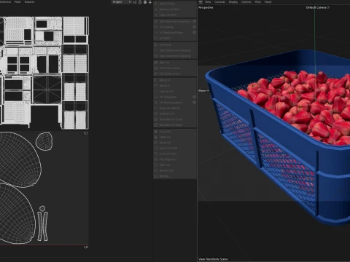The height and width of the screenshot is (262, 350).
Task: Run the UV Weld command
Action: [175, 39]
